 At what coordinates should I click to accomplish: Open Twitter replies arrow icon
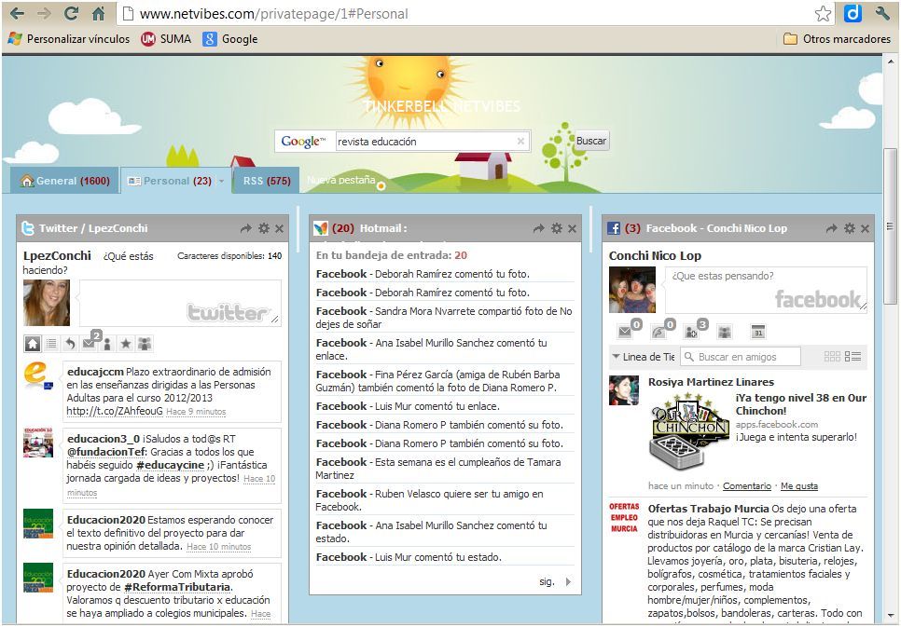tap(70, 344)
